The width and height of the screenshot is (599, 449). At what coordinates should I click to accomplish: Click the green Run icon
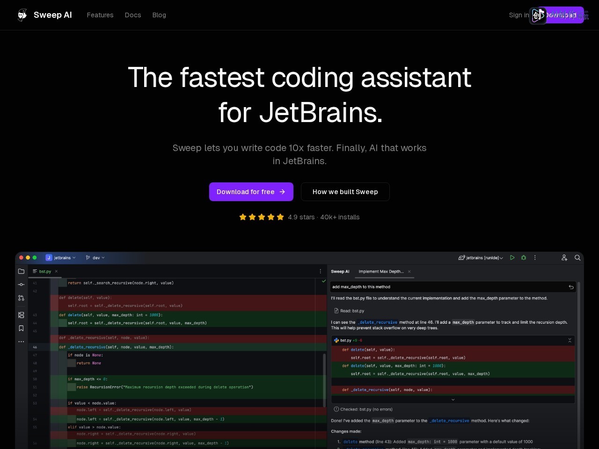point(512,258)
